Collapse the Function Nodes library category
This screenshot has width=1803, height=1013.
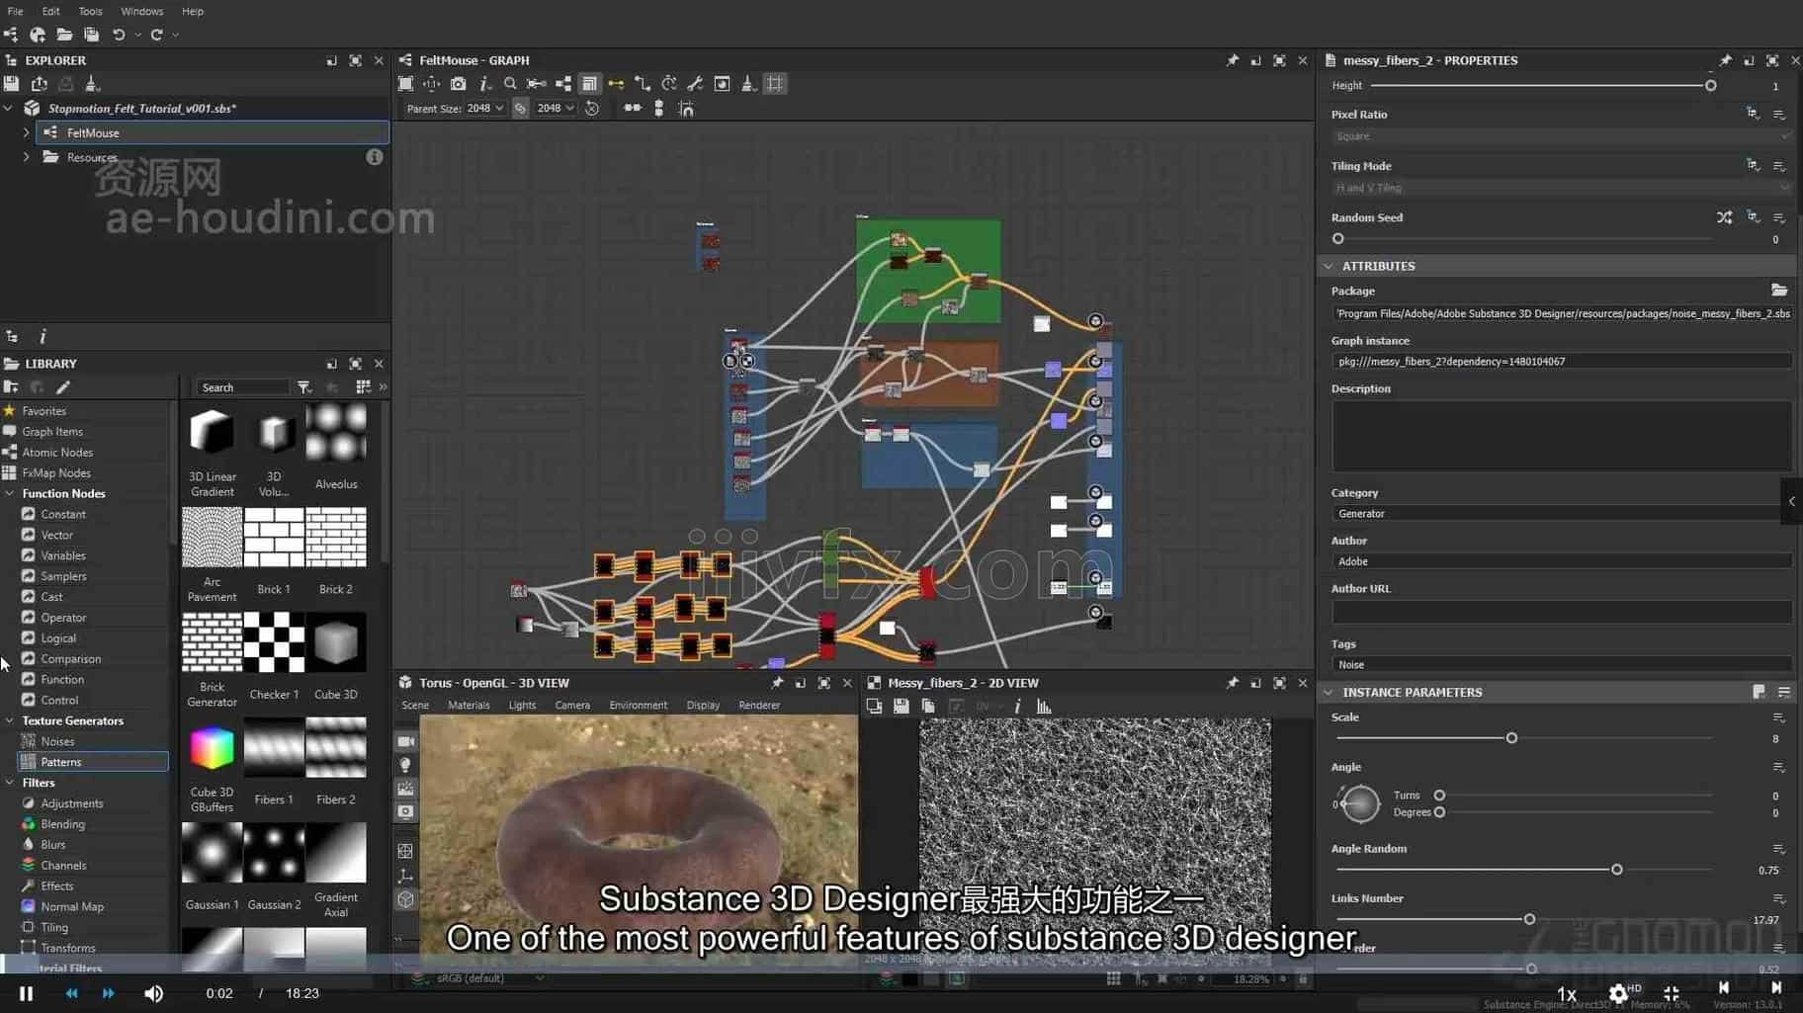(10, 493)
